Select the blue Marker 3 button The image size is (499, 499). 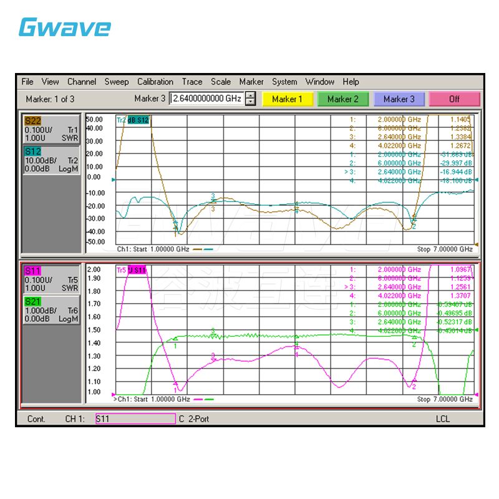[x=399, y=99]
